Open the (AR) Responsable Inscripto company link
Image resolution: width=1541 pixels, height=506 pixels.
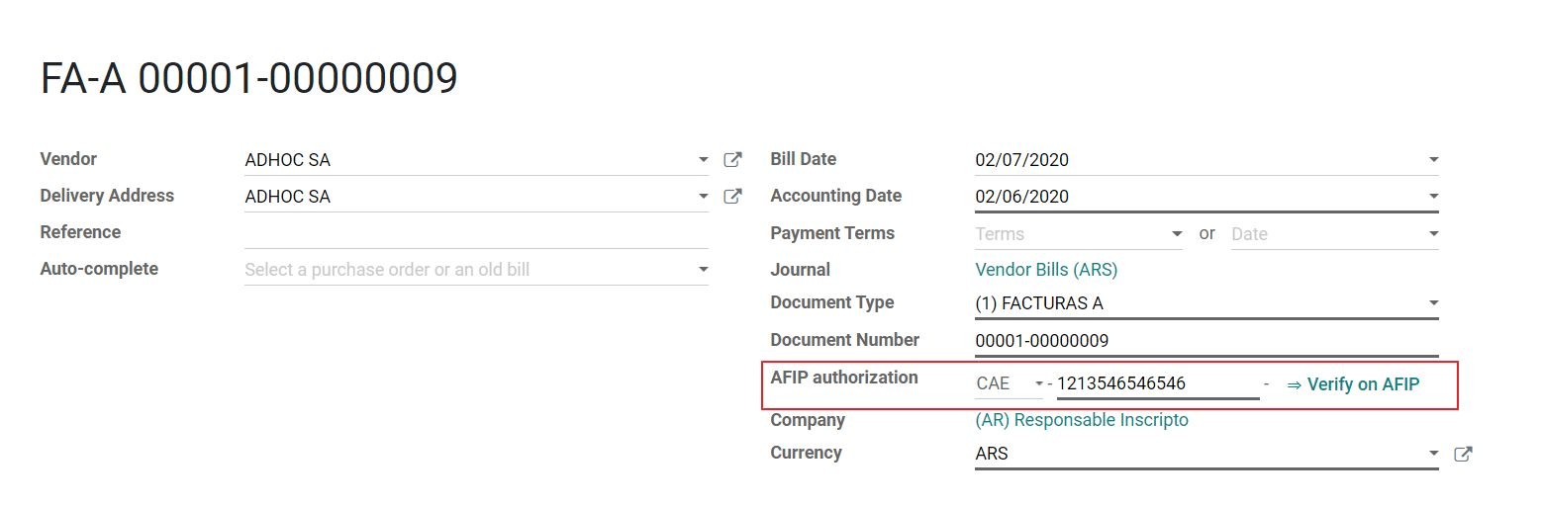(x=1082, y=420)
